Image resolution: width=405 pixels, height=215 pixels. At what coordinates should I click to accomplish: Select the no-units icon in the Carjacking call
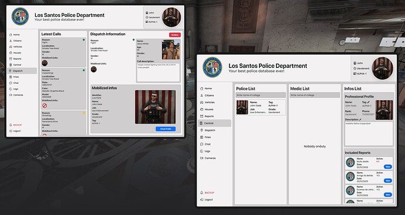45,105
